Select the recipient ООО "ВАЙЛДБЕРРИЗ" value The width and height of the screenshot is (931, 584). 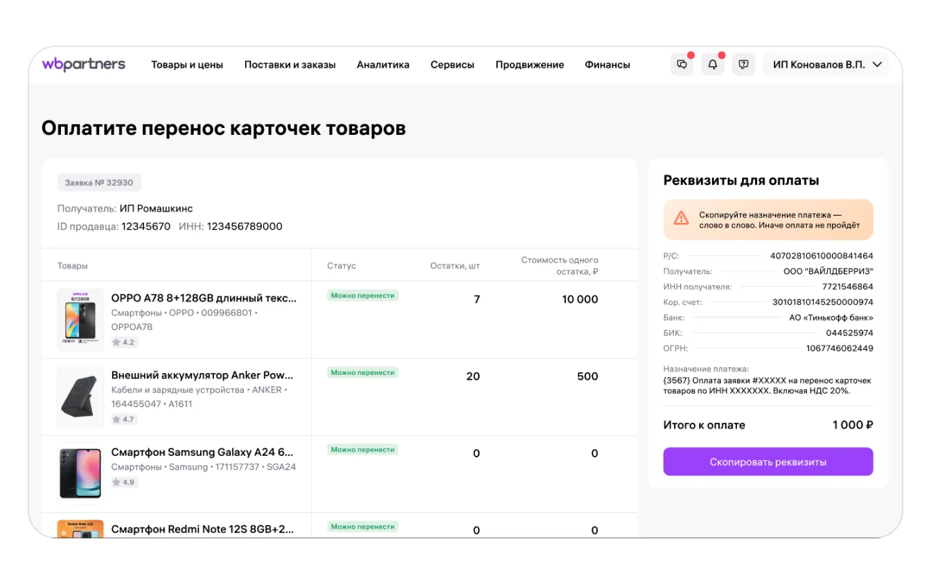click(828, 271)
